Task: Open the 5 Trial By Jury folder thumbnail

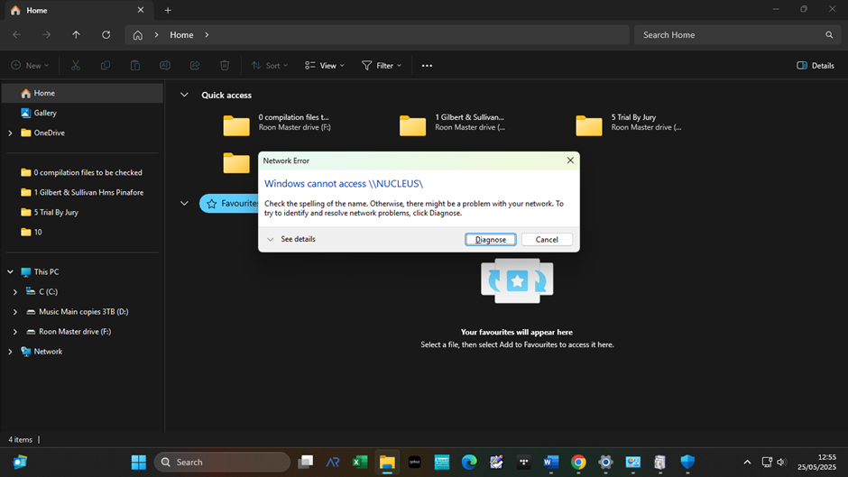Action: tap(589, 125)
